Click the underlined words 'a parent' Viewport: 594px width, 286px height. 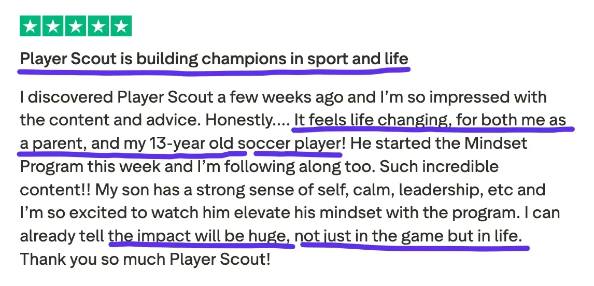(x=51, y=144)
